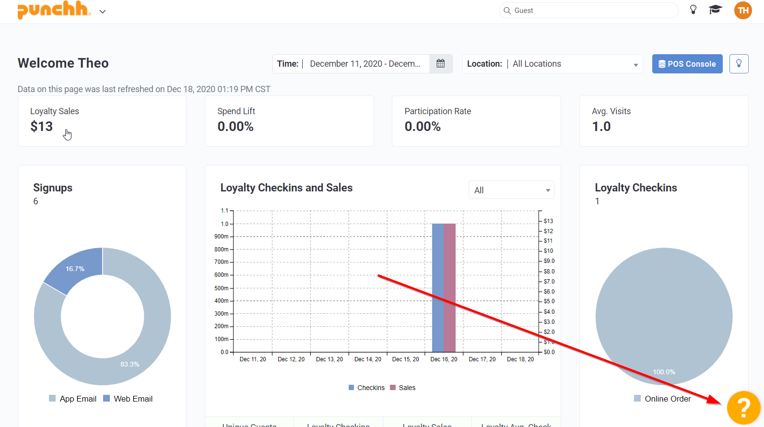Open the calendar date picker icon
This screenshot has height=427, width=764.
441,64
